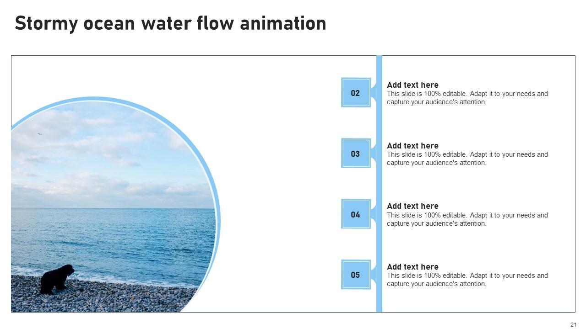586x329 pixels.
Task: Click the "Add text here" heading beside 03
Action: click(x=412, y=146)
